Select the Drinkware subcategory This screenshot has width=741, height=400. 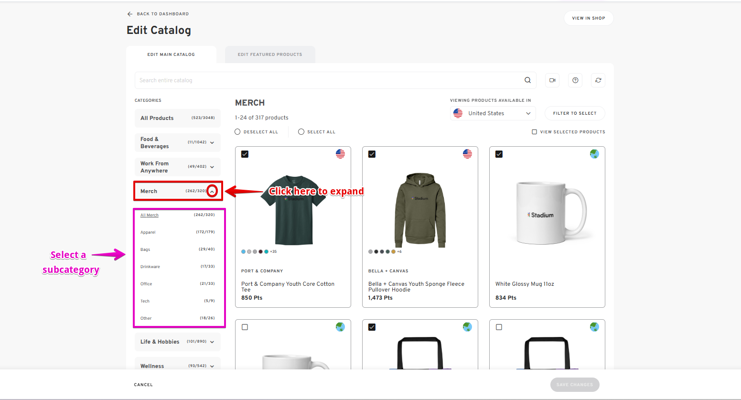click(150, 267)
